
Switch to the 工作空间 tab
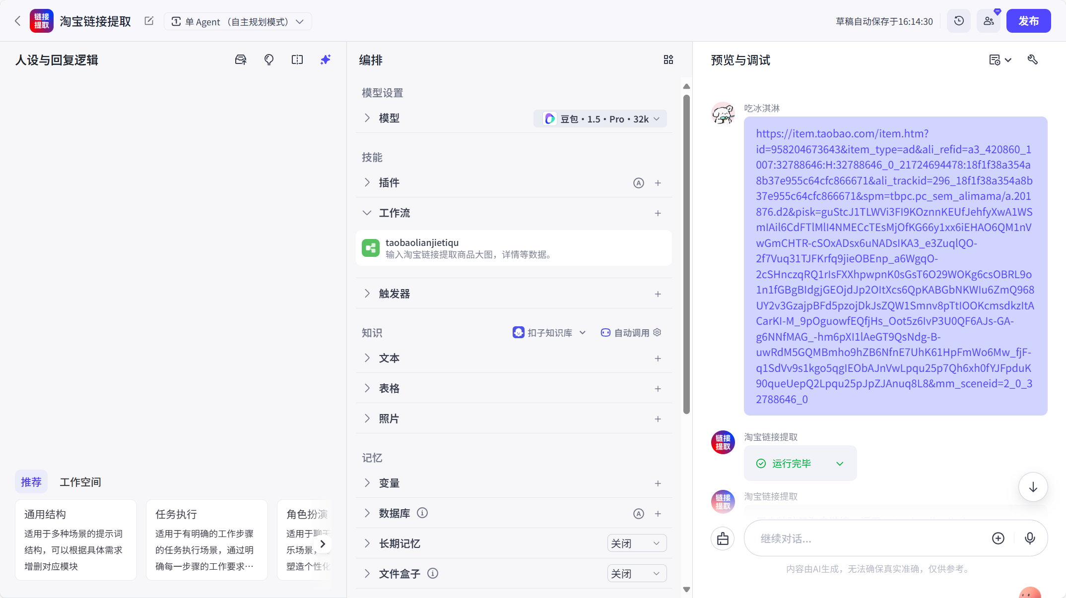[x=80, y=481]
